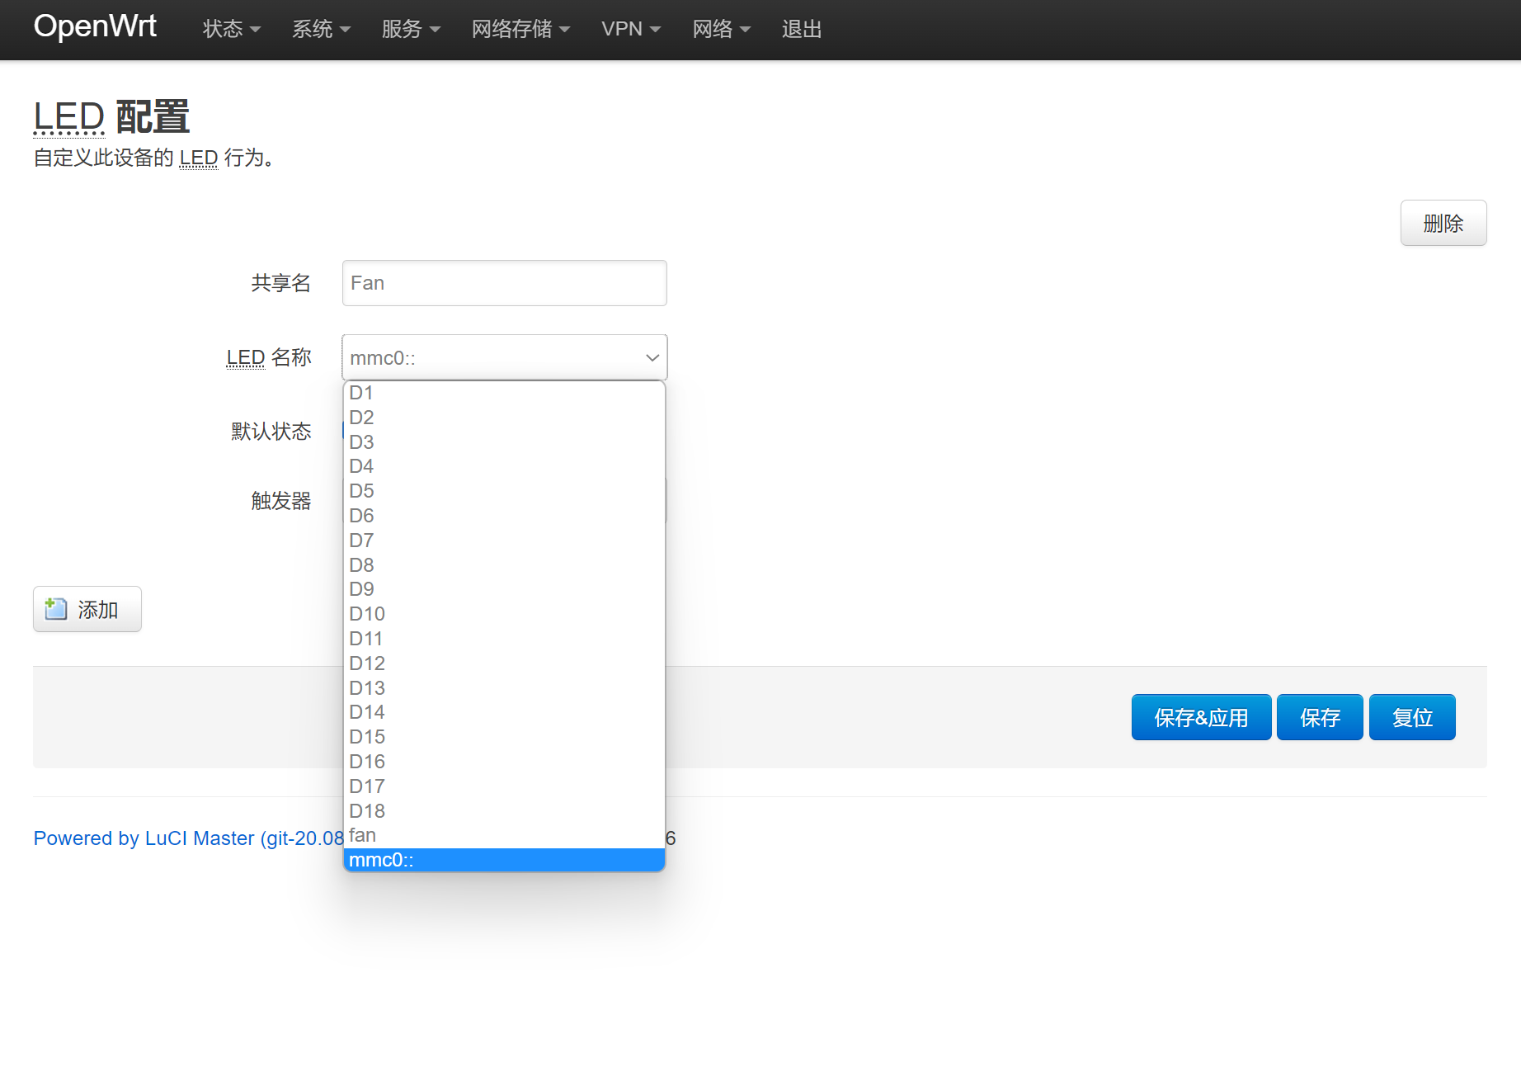Collapse the LED 名称 dropdown arrow
Viewport: 1521px width, 1067px height.
coord(652,357)
